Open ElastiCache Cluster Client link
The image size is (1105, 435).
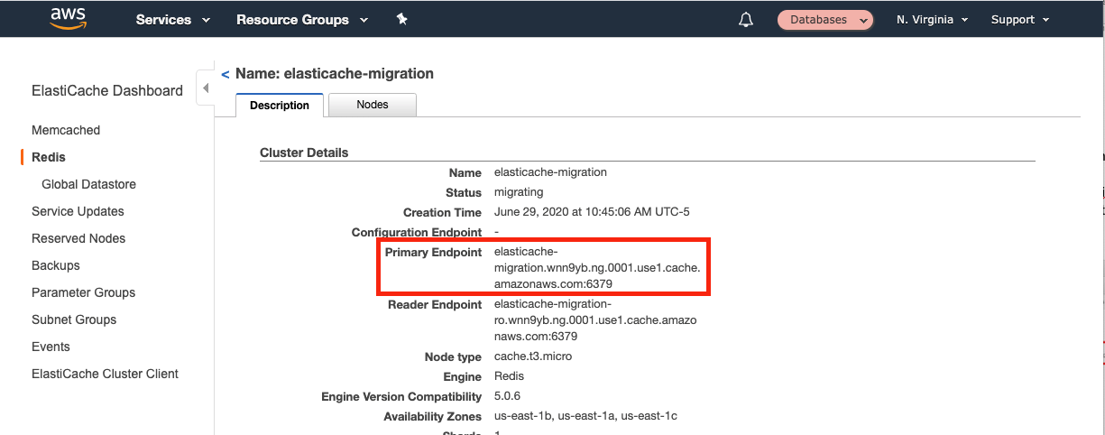coord(105,374)
